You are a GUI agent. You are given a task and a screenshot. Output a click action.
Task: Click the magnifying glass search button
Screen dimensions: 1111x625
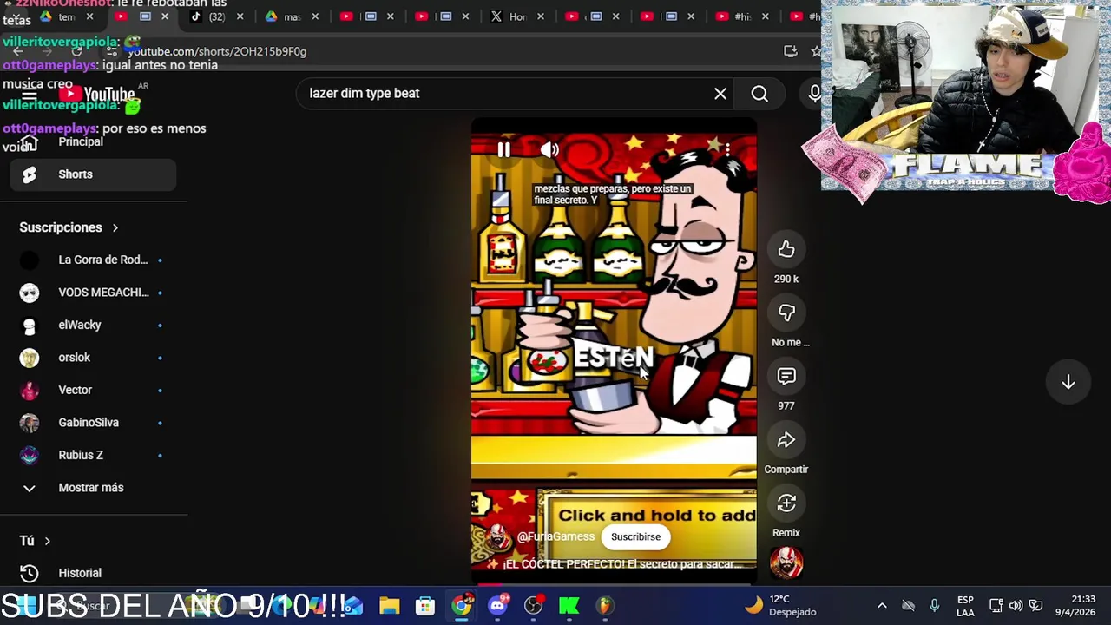tap(759, 94)
